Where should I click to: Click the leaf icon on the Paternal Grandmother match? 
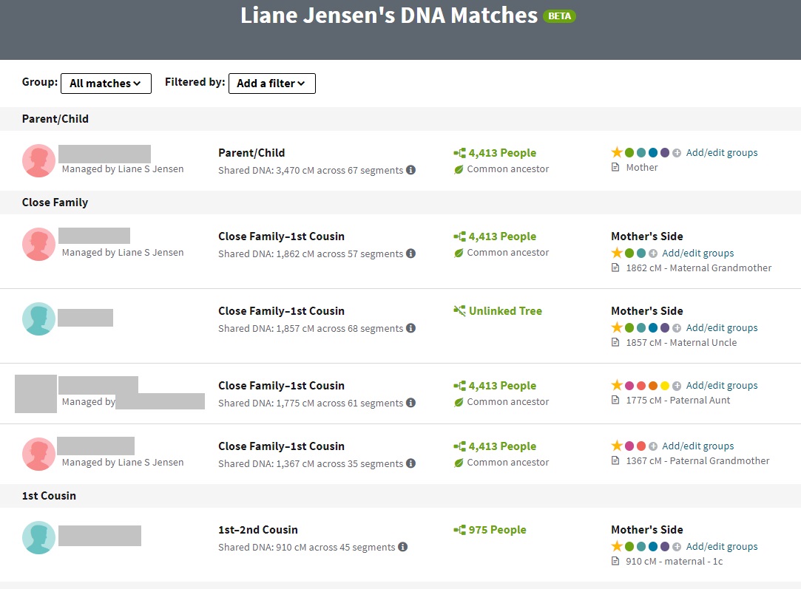tap(460, 462)
